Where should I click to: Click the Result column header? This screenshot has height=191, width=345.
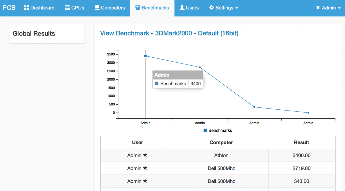coord(301,142)
